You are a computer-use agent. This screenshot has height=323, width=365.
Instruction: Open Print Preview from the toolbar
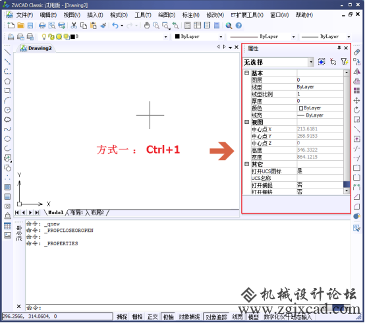[x=51, y=26]
